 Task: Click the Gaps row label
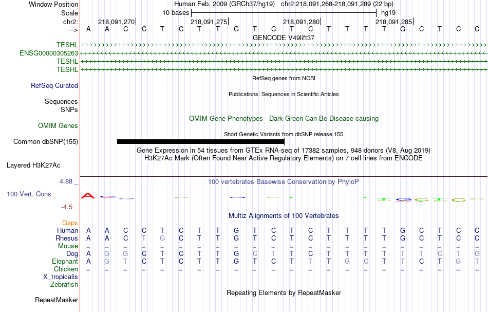click(x=70, y=223)
